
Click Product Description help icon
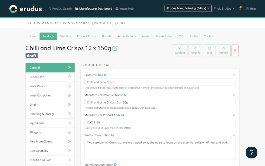112,135
